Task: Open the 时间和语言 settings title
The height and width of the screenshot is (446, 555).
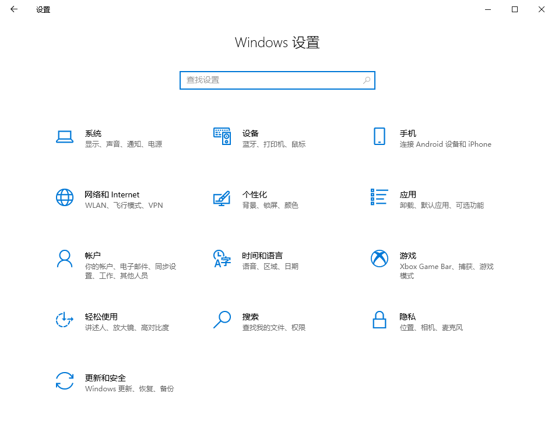Action: [x=262, y=256]
